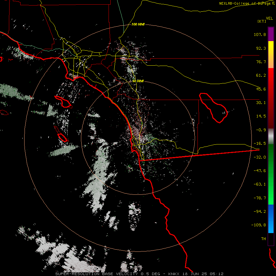Pick the yellow-orange segment of velocity scale
276x276 pixels.
point(271,55)
